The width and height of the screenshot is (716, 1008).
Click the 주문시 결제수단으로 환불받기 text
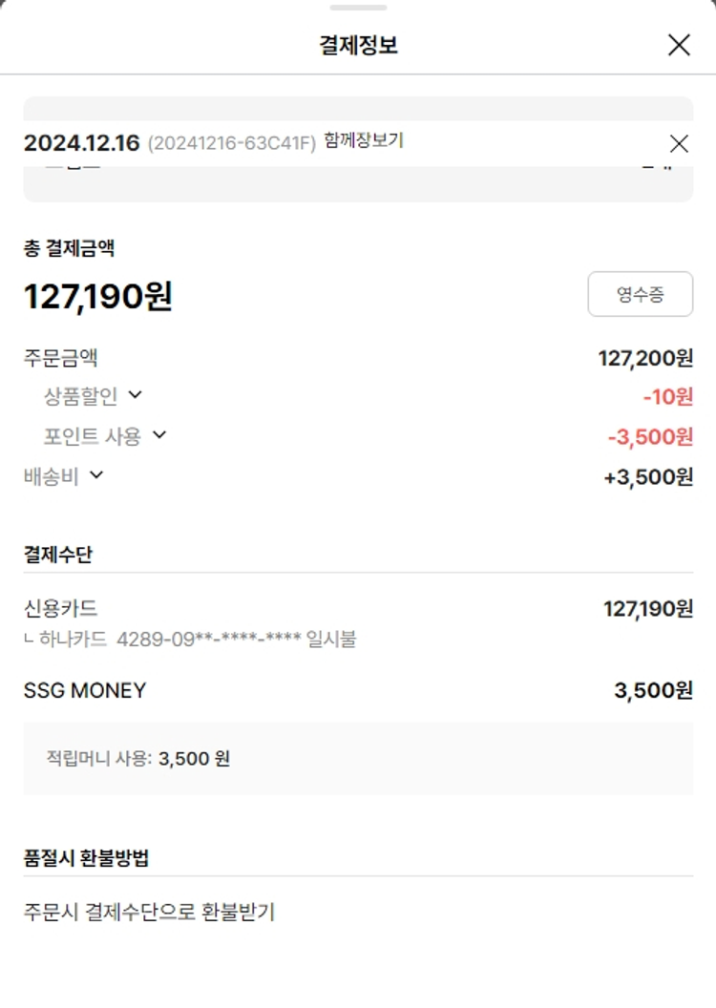click(x=149, y=912)
